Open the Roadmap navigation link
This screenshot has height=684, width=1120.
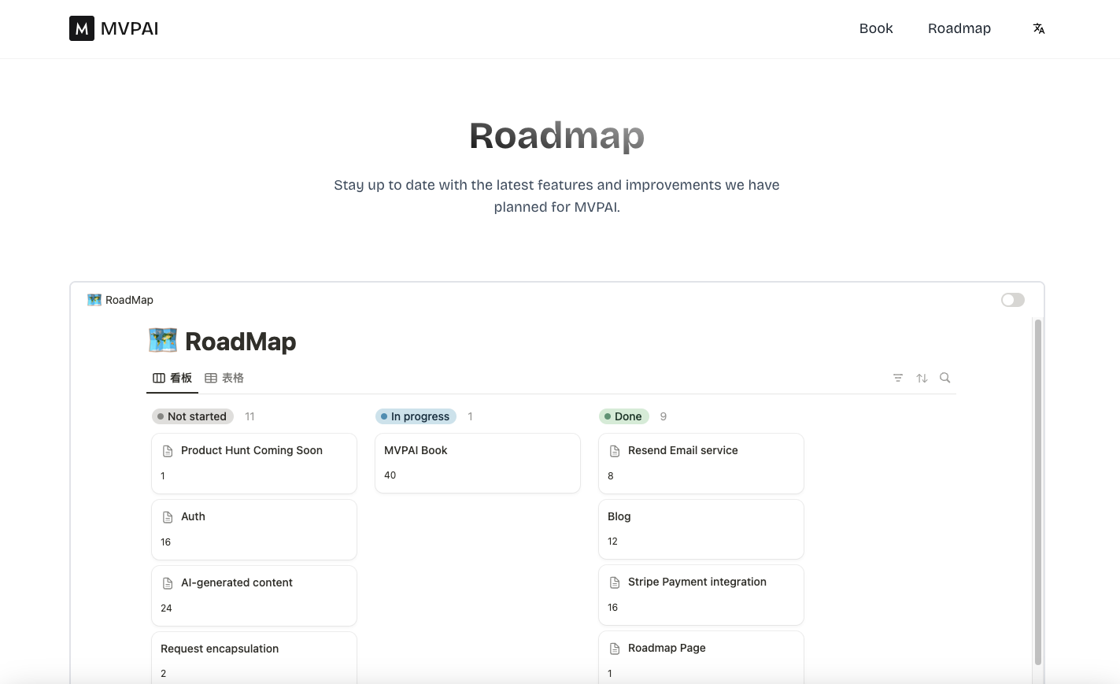coord(959,28)
